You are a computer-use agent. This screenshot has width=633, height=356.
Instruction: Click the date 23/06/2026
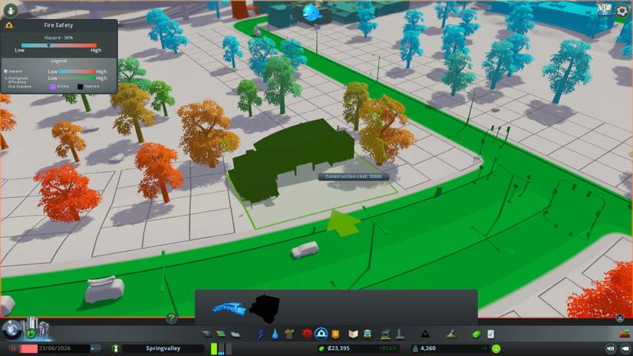pyautogui.click(x=54, y=348)
